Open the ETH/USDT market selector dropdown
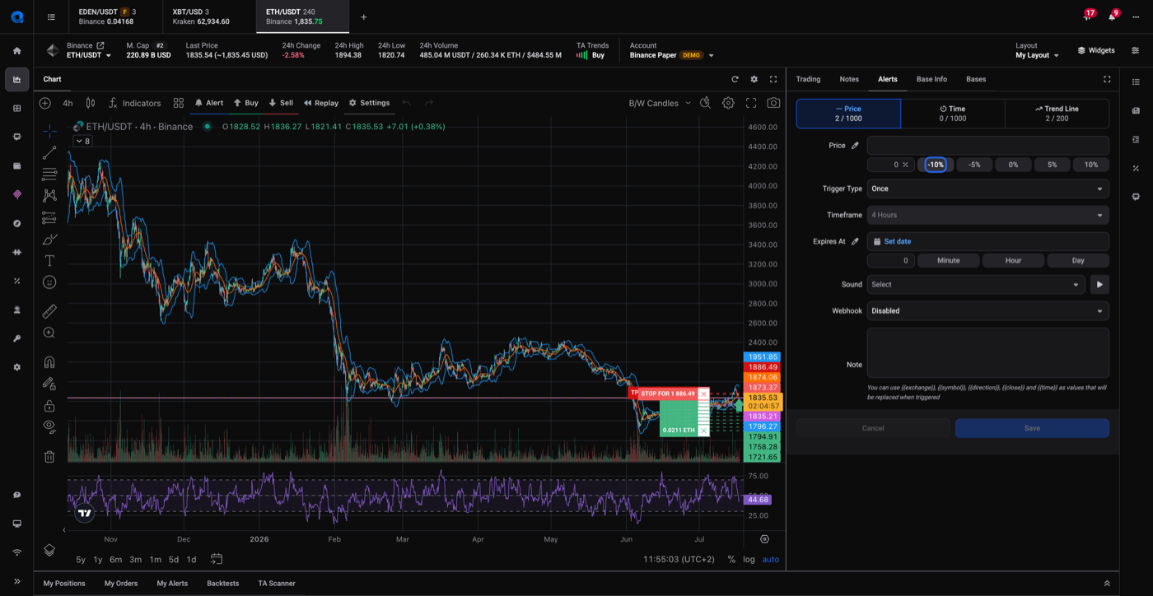This screenshot has width=1153, height=596. pyautogui.click(x=89, y=55)
